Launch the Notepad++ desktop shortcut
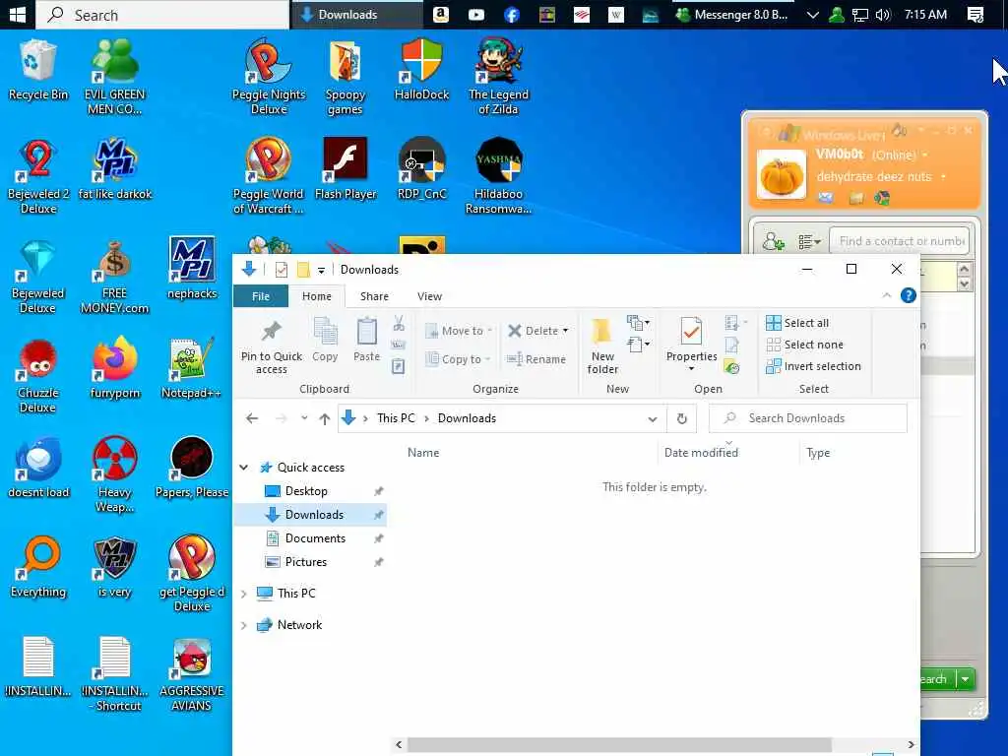The height and width of the screenshot is (756, 1008). pos(191,368)
